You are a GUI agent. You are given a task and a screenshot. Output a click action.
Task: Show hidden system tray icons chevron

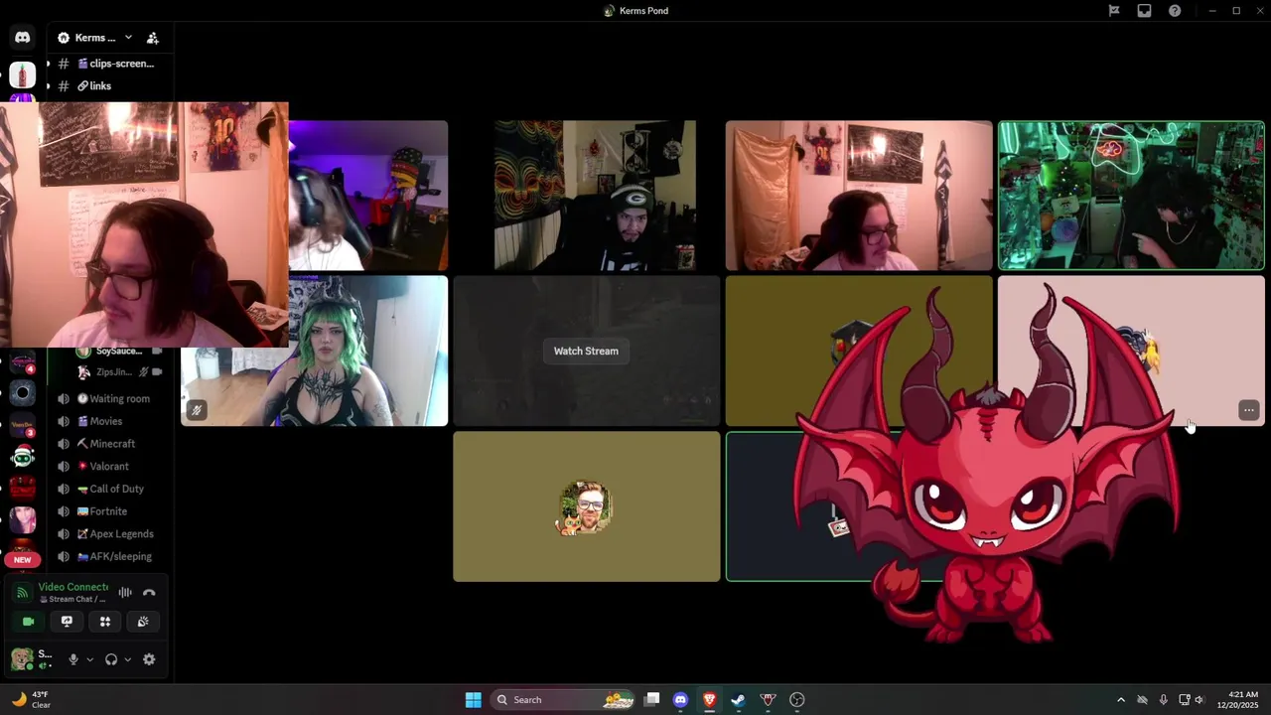point(1121,700)
